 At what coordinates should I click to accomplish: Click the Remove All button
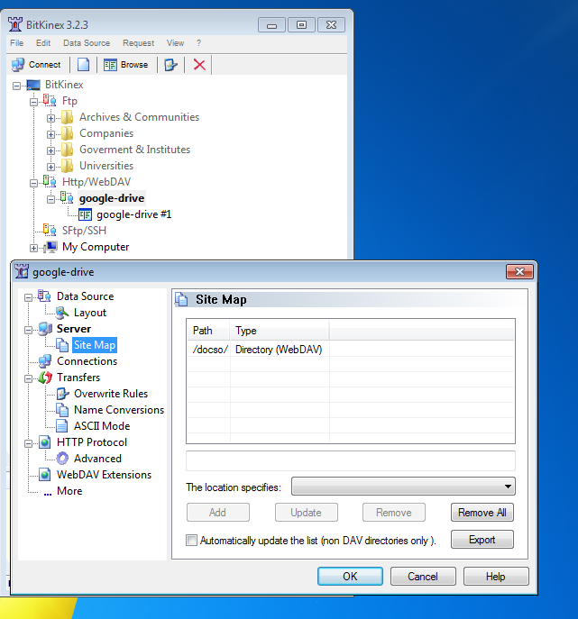(x=482, y=513)
